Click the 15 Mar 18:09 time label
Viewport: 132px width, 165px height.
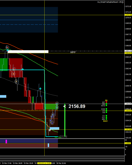(18, 163)
